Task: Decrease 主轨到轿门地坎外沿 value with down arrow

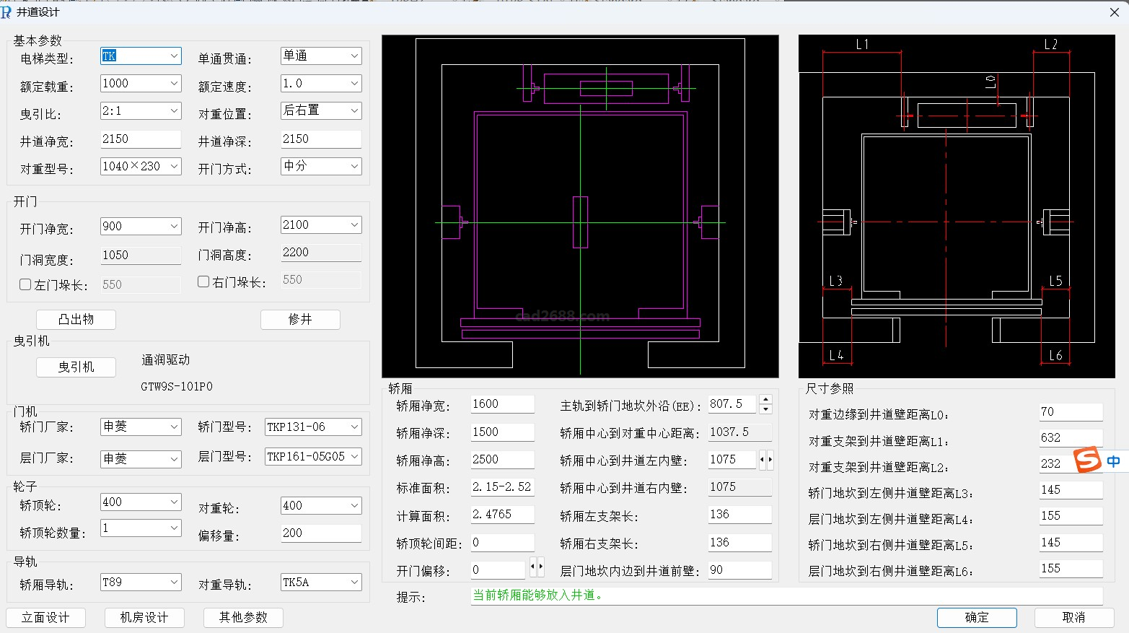Action: click(766, 409)
